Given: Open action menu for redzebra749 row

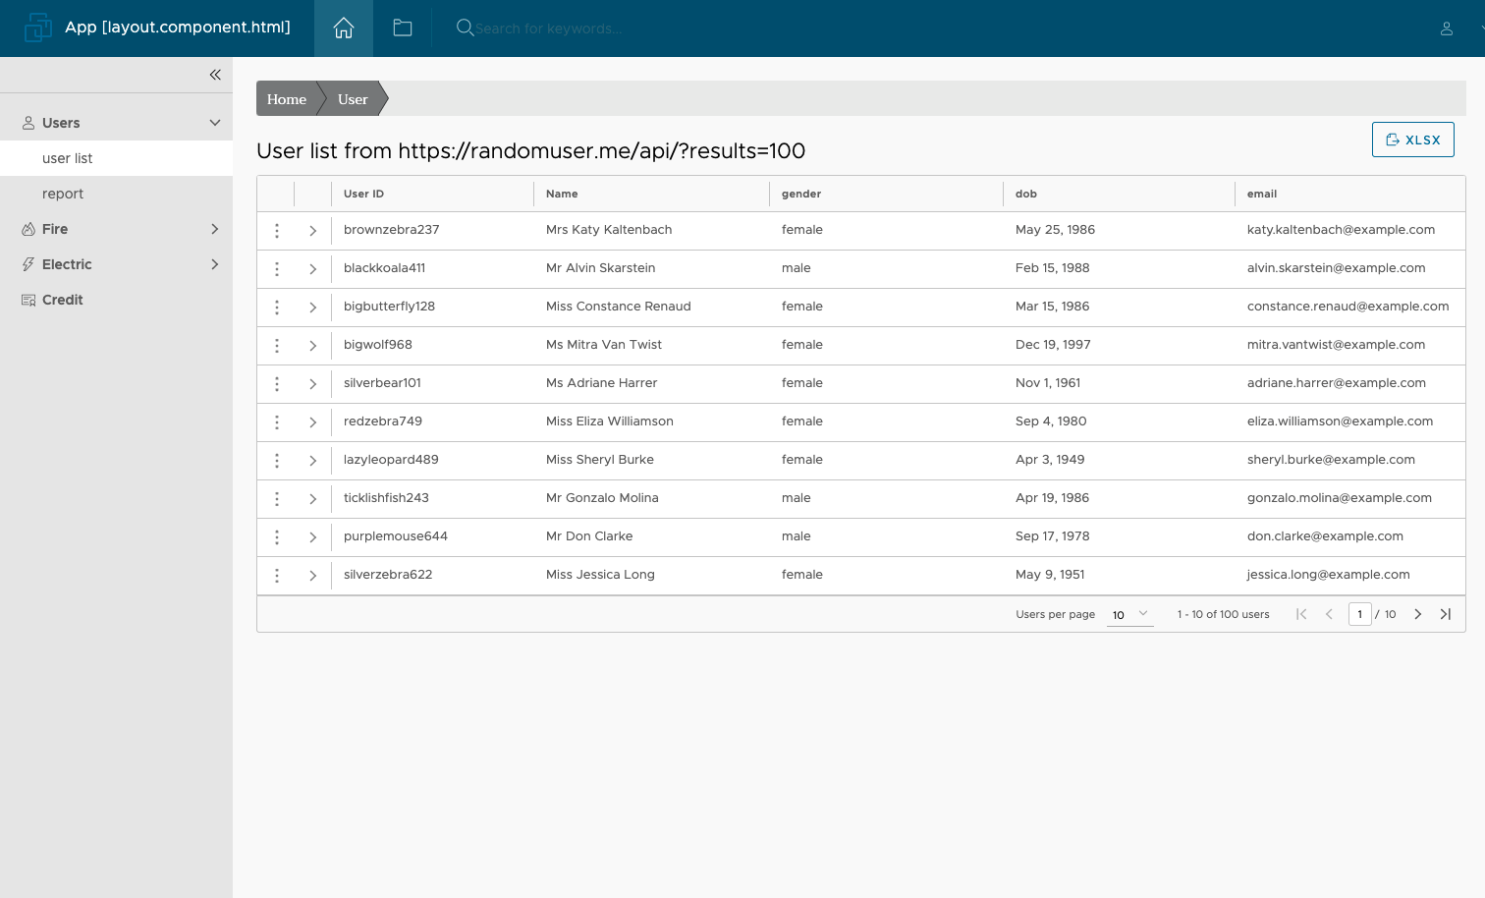Looking at the screenshot, I should click(x=277, y=422).
